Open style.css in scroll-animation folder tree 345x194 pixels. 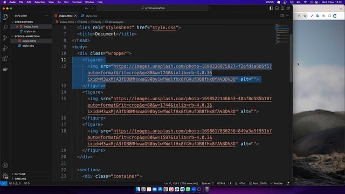click(x=28, y=46)
